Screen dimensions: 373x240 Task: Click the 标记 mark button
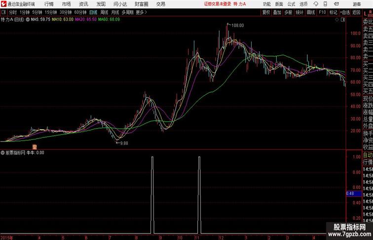point(333,12)
